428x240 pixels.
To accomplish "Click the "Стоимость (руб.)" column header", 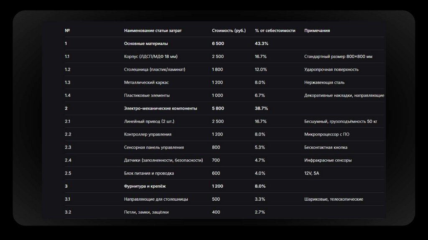I will click(x=229, y=31).
